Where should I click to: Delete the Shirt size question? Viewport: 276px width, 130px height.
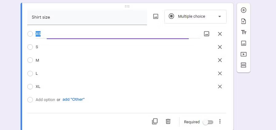tap(168, 121)
